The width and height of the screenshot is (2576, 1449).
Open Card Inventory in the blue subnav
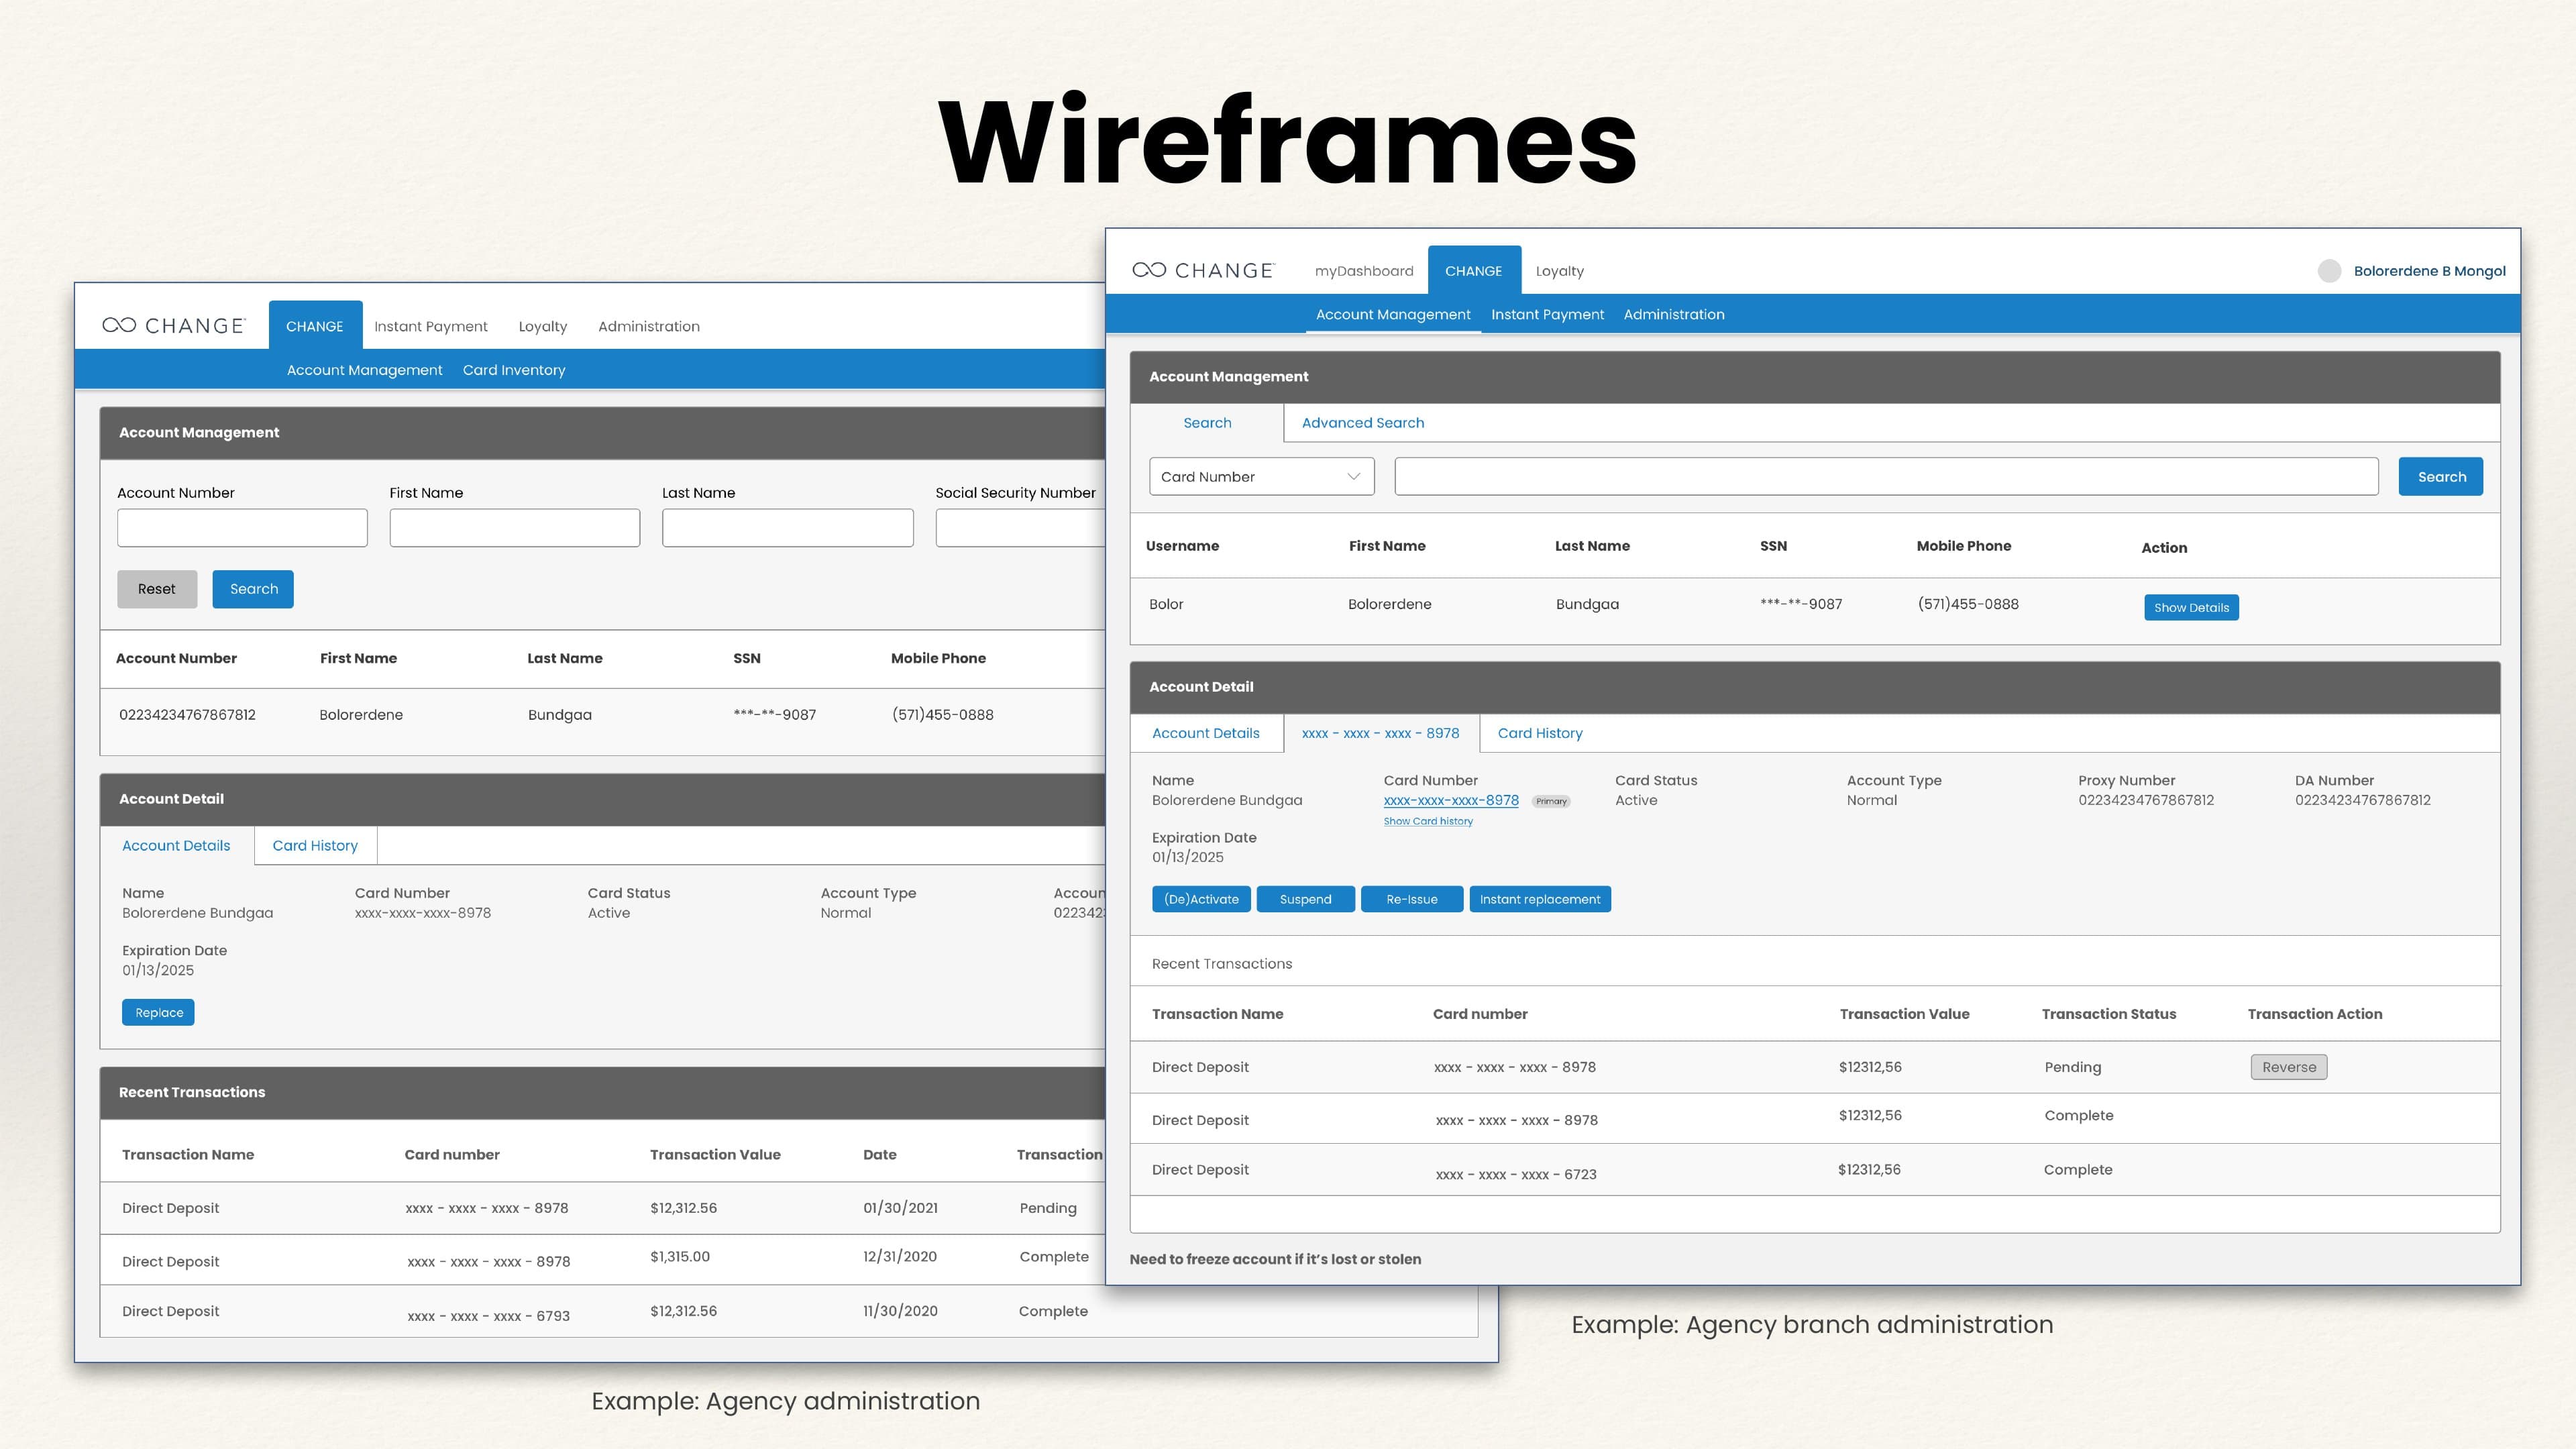tap(514, 370)
